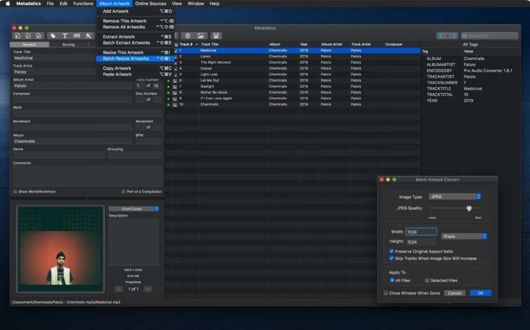Click the save icon above the track list

pyautogui.click(x=216, y=35)
